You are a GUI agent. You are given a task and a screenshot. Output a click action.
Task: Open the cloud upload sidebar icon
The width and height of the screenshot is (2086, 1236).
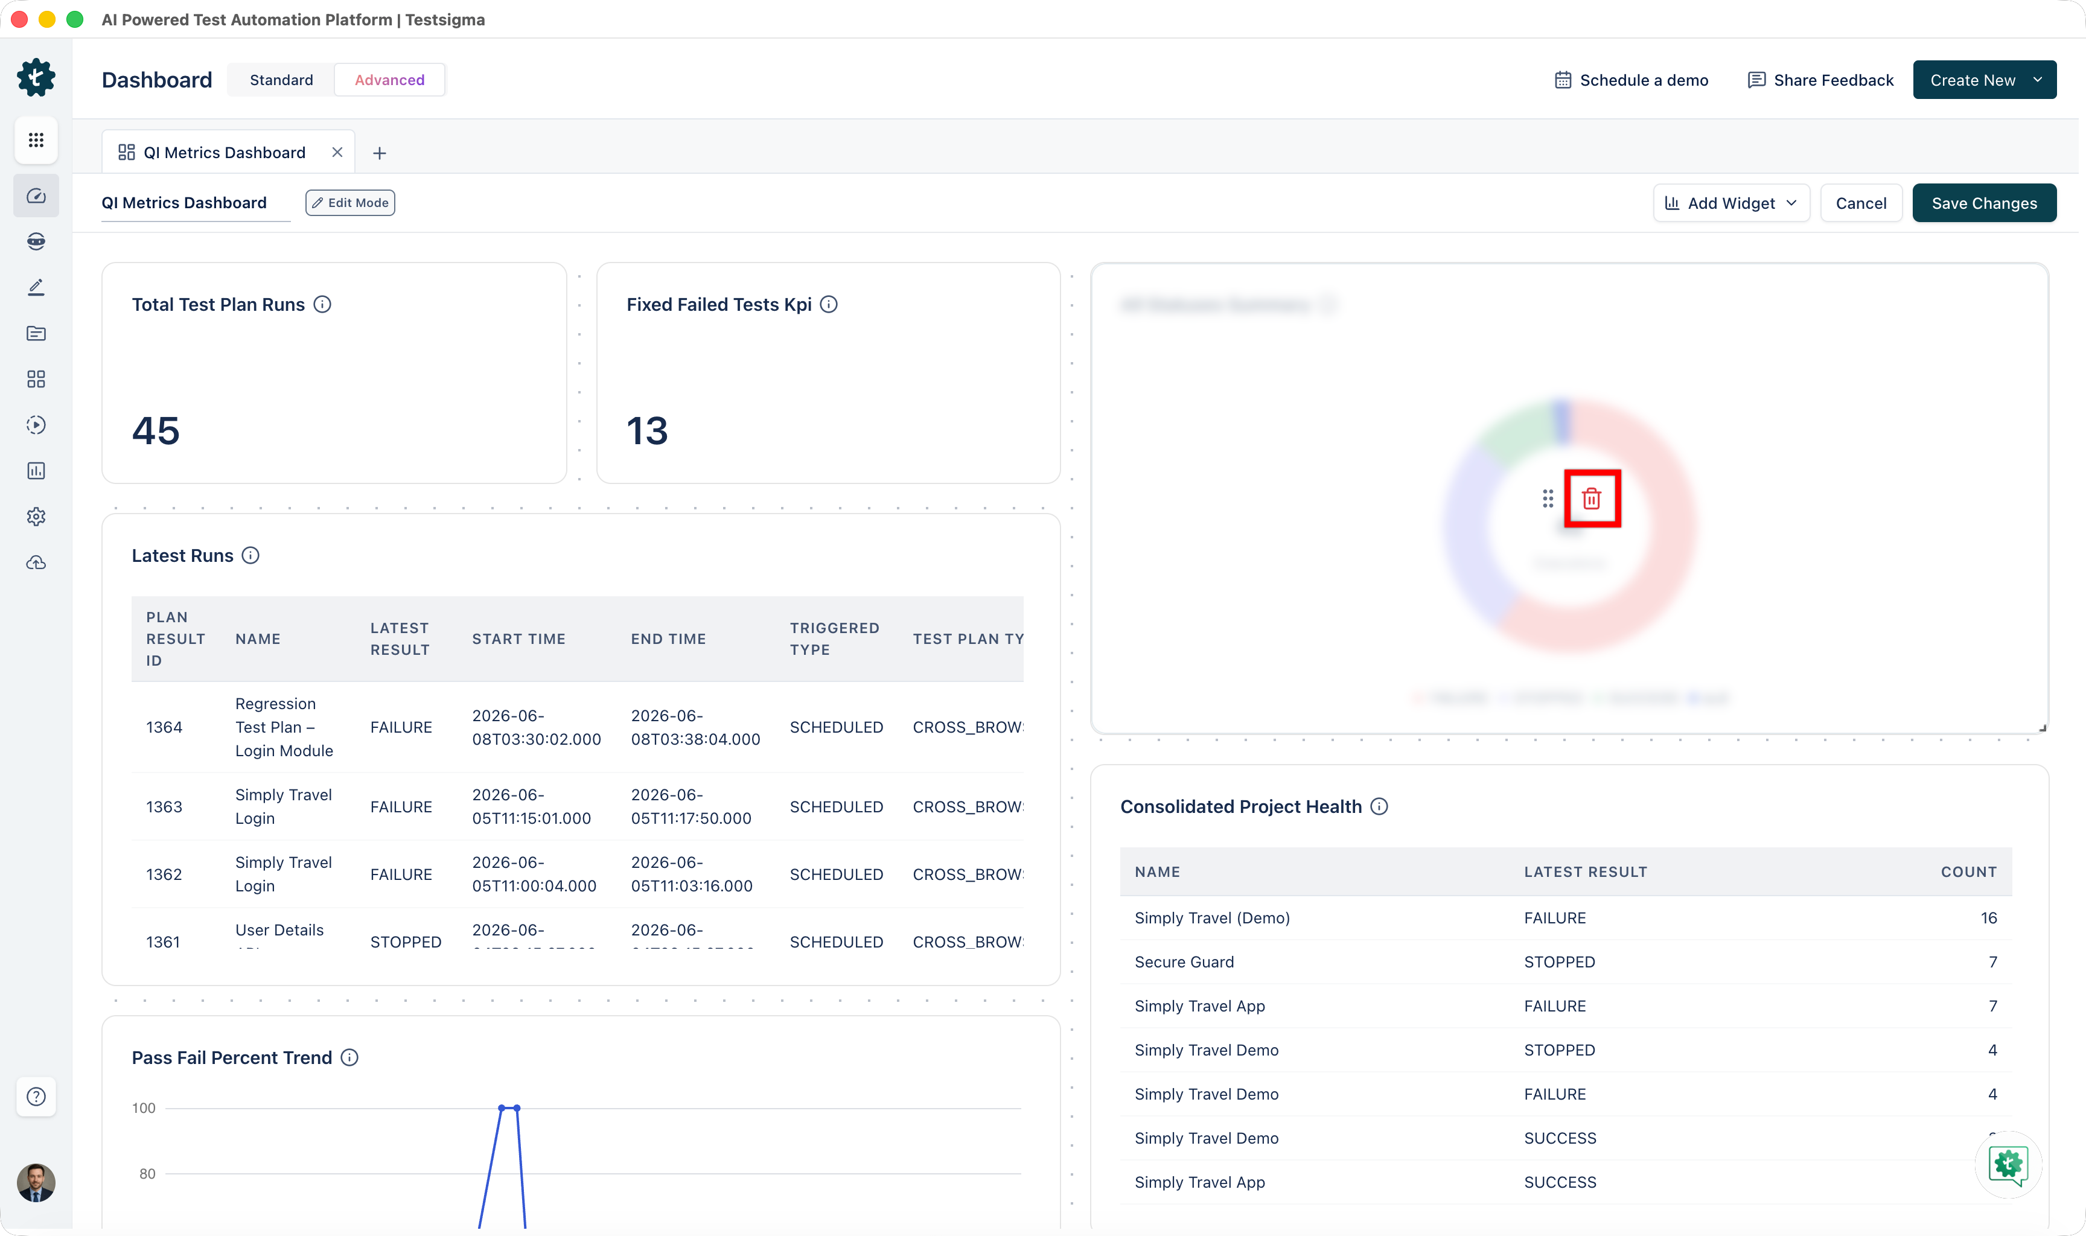point(36,563)
